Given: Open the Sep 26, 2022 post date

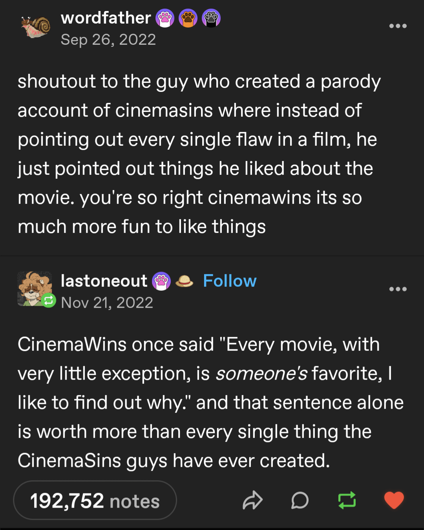Looking at the screenshot, I should [x=108, y=40].
